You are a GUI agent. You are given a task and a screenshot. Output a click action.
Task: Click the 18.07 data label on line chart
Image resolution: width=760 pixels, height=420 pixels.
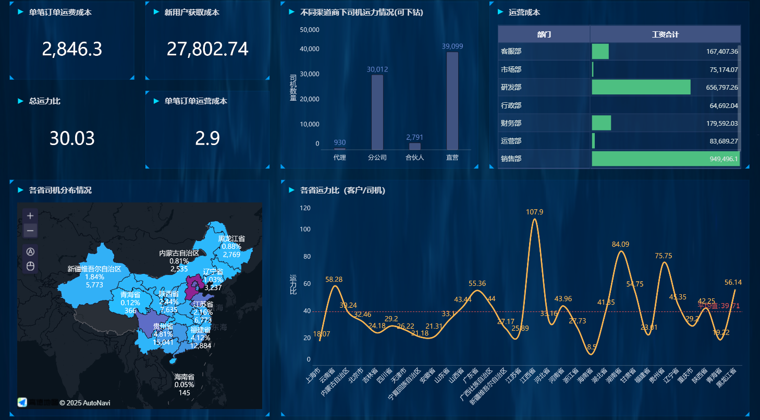pyautogui.click(x=322, y=334)
